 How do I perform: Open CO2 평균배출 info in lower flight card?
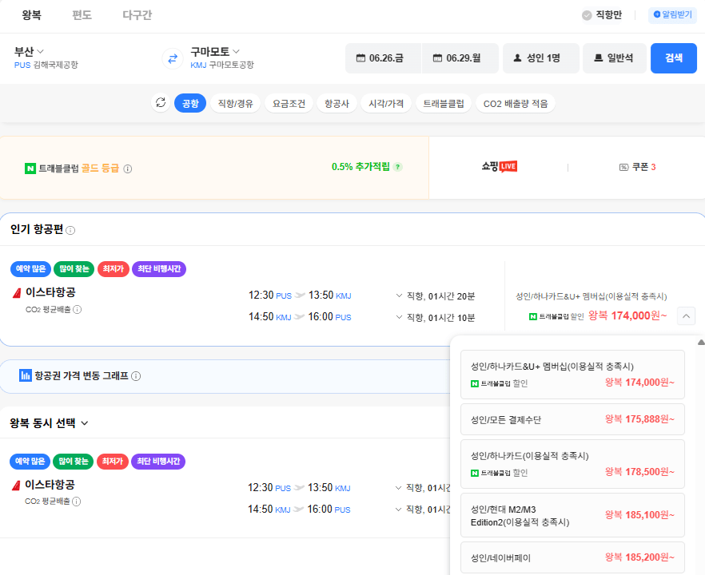77,502
